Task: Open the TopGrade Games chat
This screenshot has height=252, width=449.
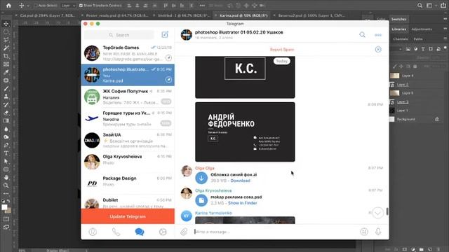Action: (128, 53)
